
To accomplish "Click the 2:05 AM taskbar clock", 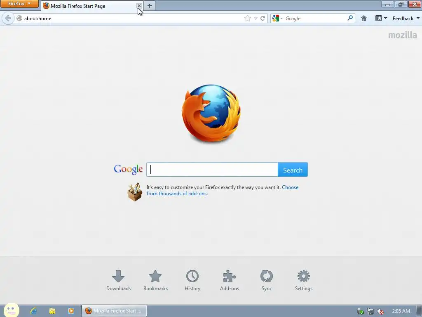I will pyautogui.click(x=401, y=311).
